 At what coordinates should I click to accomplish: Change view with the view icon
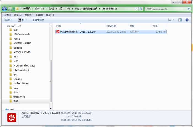tap(170, 20)
